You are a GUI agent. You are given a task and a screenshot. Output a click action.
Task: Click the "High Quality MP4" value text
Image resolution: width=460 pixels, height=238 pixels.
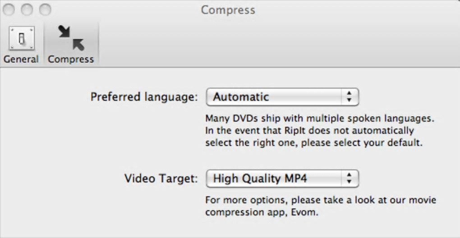pos(260,178)
